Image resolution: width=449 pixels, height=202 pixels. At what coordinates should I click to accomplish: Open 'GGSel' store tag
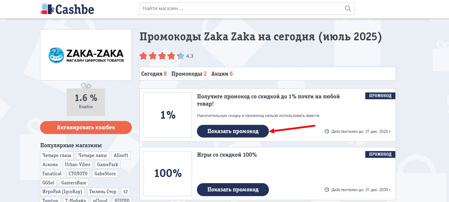pos(48,183)
